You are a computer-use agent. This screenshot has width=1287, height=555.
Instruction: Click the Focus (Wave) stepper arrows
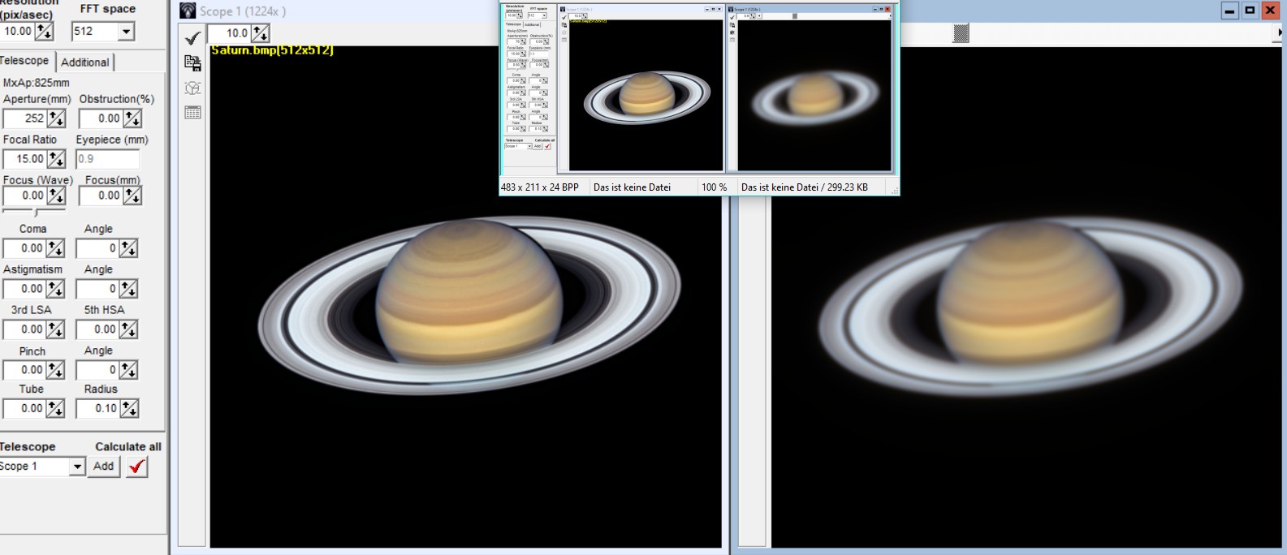(x=55, y=196)
